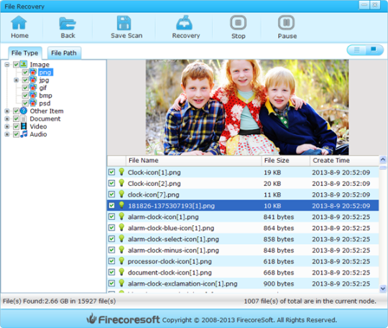Uncheck the gif checkbox in tree
The image size is (388, 328).
pyautogui.click(x=25, y=88)
